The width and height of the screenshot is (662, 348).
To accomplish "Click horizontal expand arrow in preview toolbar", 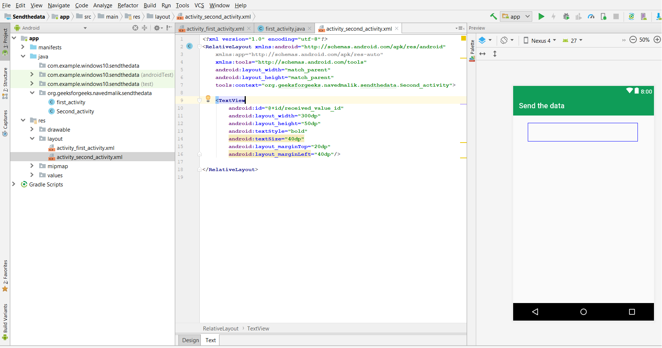I will tap(482, 54).
